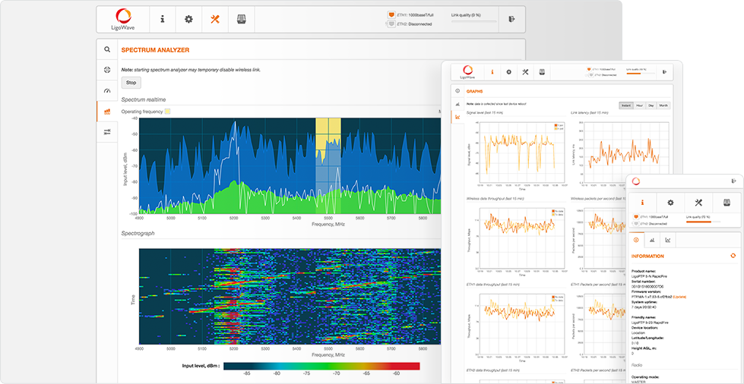
Task: Click Link quality bar in tablet window
Action: (x=641, y=73)
